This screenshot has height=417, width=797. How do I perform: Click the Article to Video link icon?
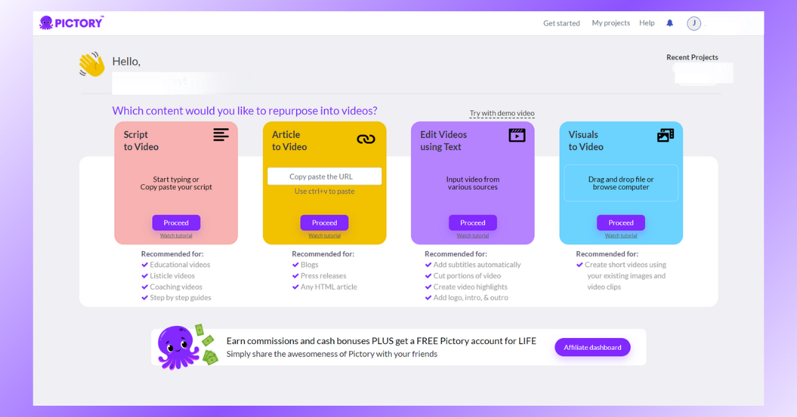point(366,139)
